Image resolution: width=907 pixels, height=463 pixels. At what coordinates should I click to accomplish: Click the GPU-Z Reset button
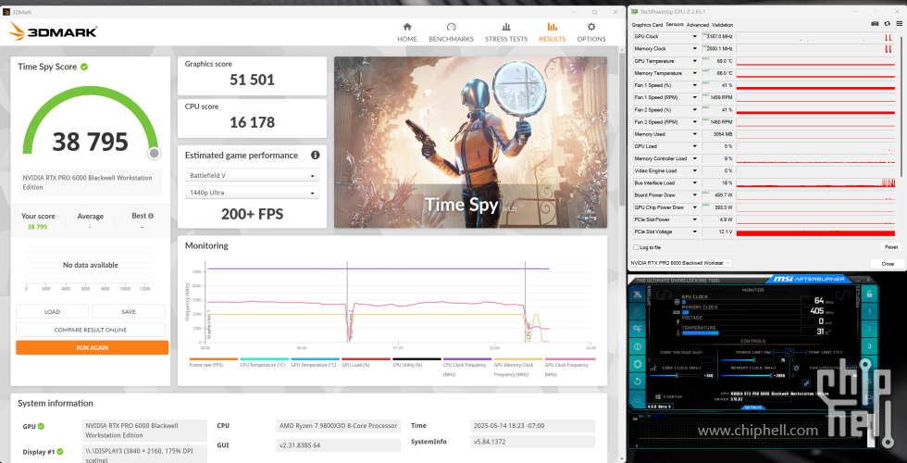[890, 247]
